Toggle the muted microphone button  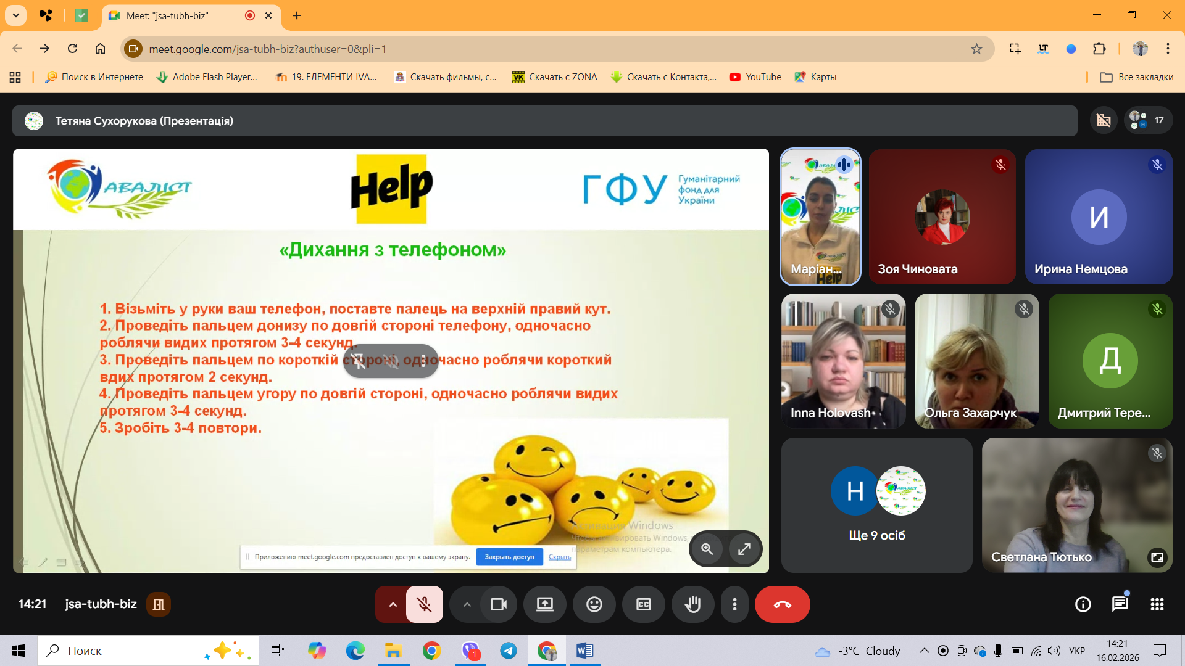(424, 604)
